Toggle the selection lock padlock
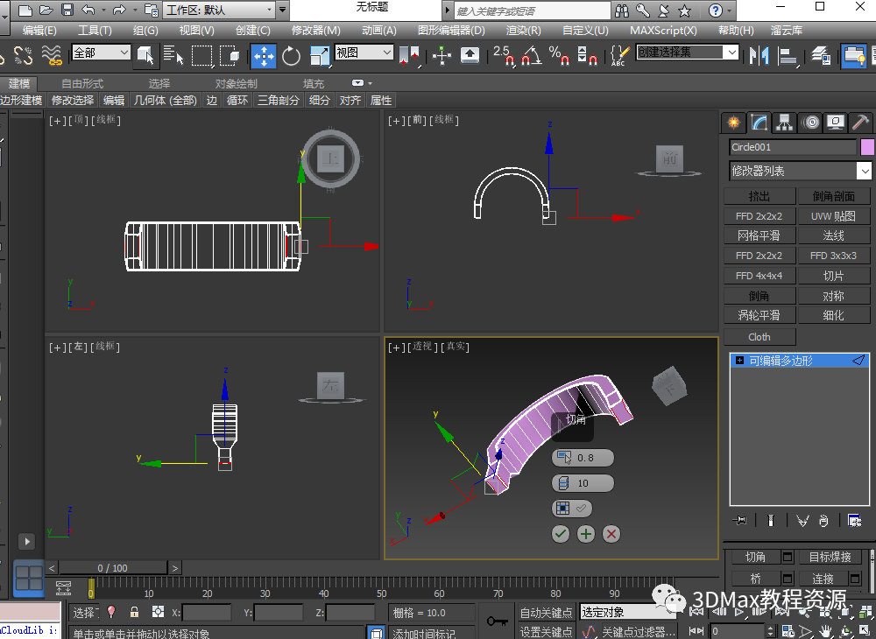This screenshot has width=876, height=639. (134, 613)
